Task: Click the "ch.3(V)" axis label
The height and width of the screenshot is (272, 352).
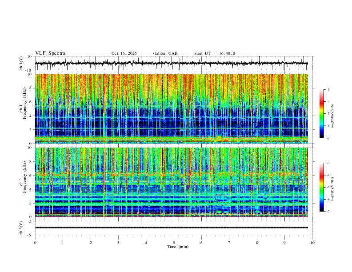Action: tap(21, 228)
